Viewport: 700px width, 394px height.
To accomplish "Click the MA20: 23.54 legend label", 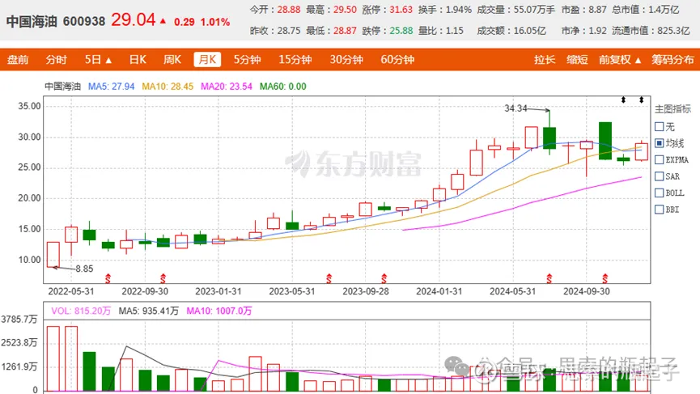I will (227, 87).
